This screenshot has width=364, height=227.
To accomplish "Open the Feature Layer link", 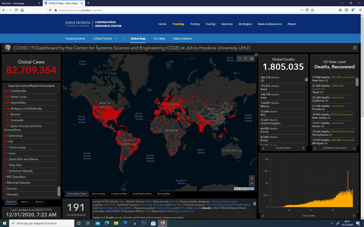I will pos(229,201).
